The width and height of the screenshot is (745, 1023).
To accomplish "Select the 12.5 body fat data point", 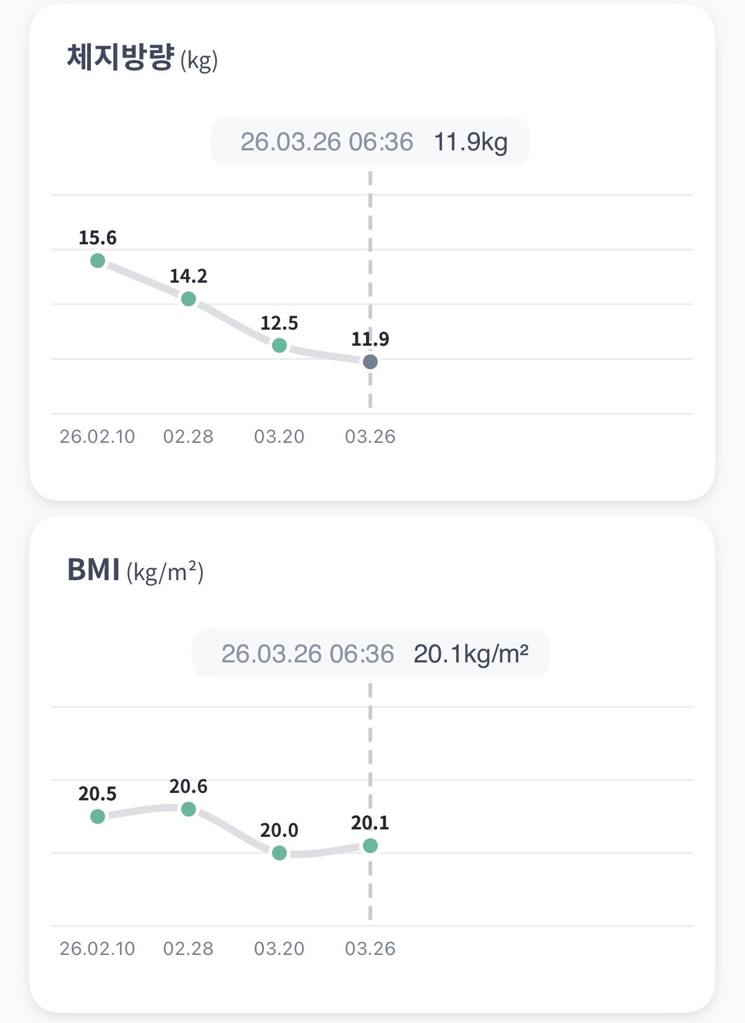I will tap(279, 345).
